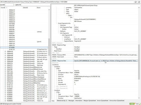Screen dimensions: 141x105
Task: Sort records by the Name column header
Action: pos(39,8)
